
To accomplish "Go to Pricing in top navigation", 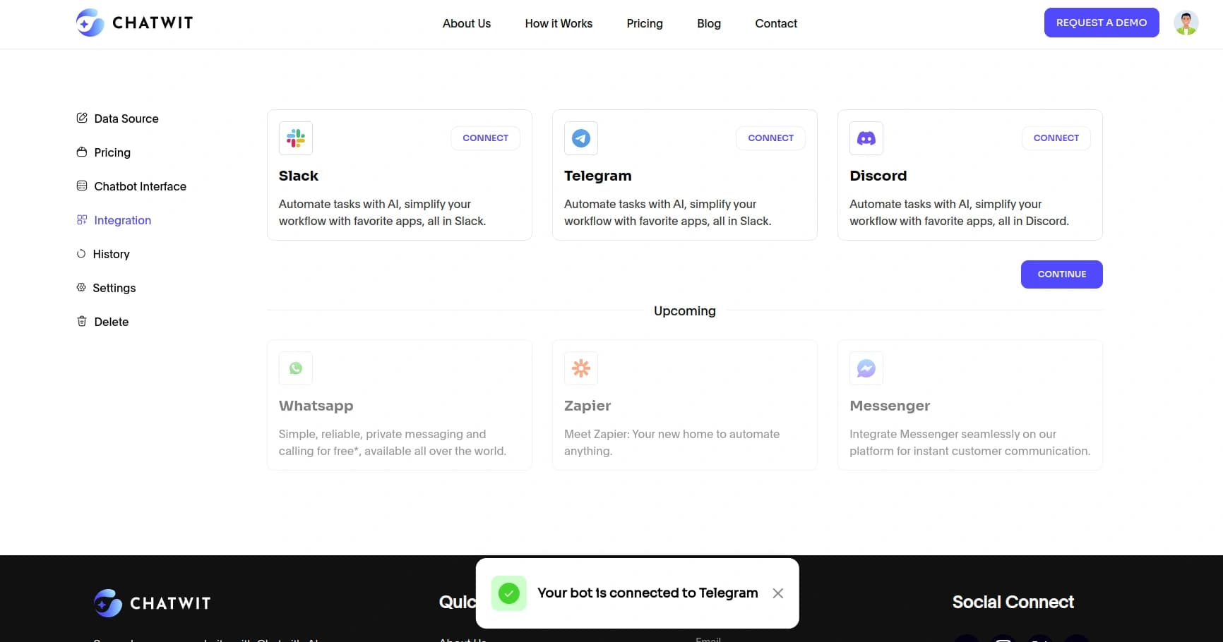I will tap(645, 23).
